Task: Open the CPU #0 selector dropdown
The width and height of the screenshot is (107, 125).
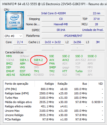Action: (13, 36)
